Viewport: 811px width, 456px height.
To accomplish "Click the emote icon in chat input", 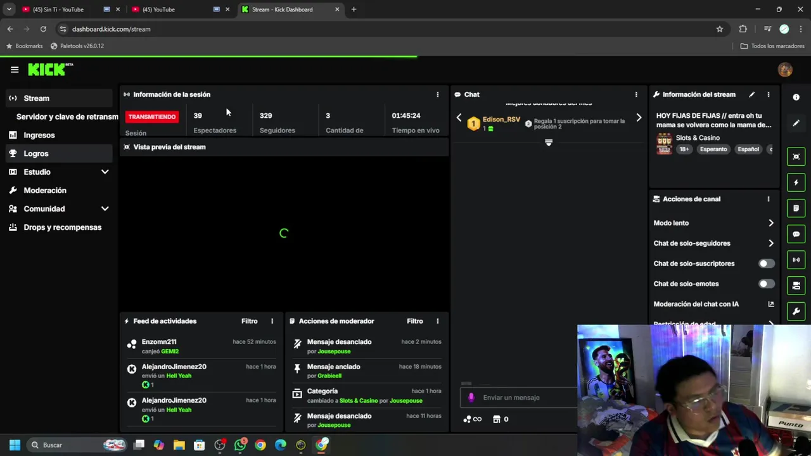I will click(x=471, y=398).
